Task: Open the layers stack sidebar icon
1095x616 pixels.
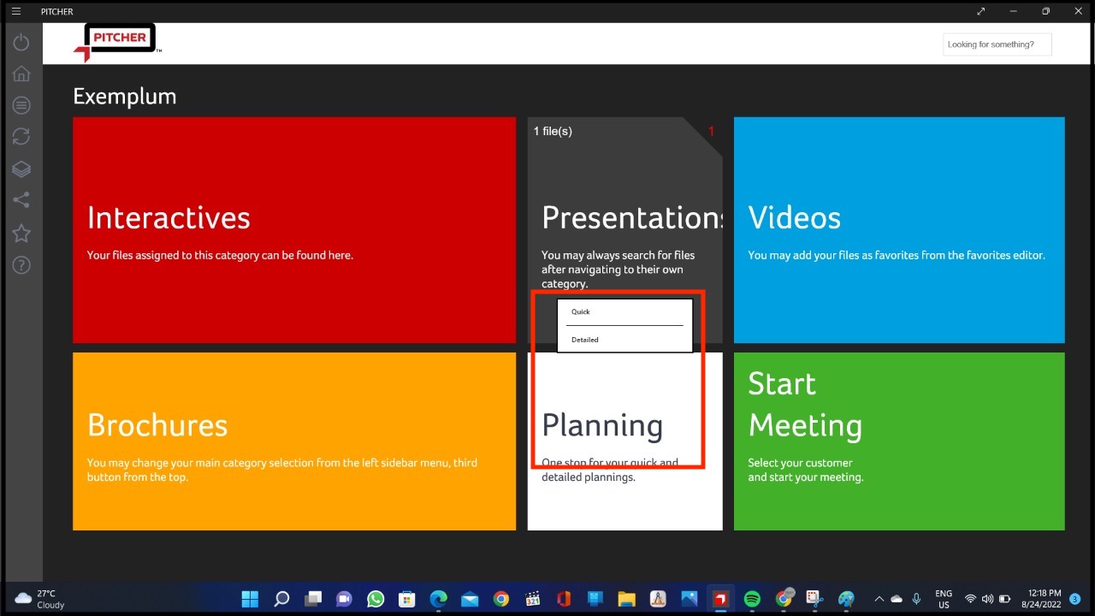Action: [21, 169]
